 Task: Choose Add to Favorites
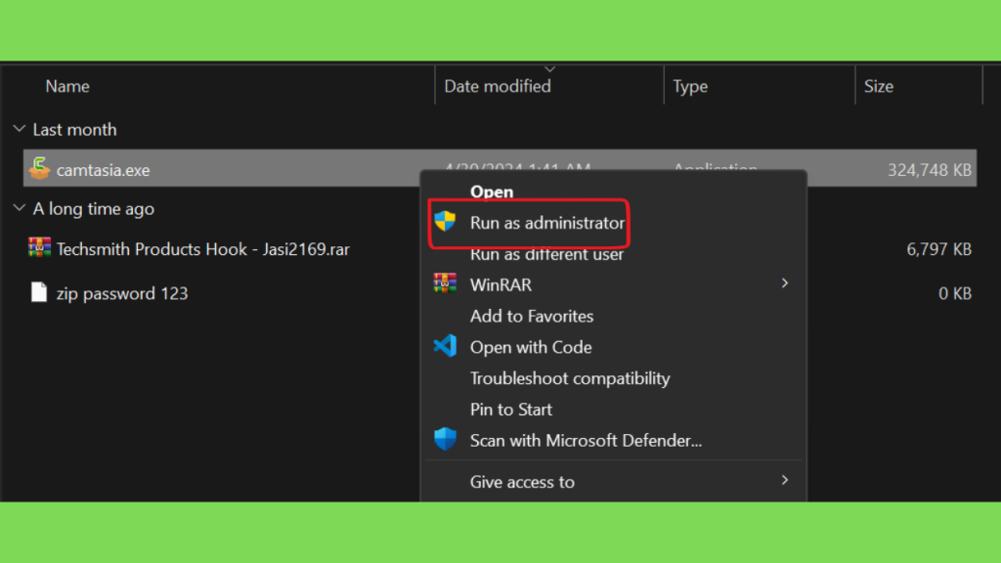coord(532,316)
